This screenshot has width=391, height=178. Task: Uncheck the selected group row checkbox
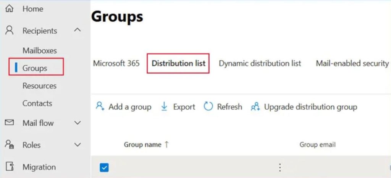coord(104,168)
